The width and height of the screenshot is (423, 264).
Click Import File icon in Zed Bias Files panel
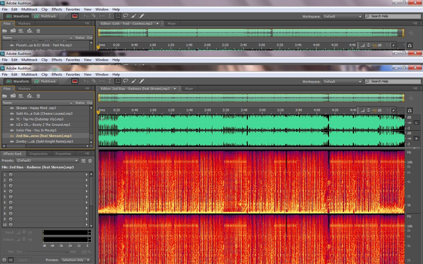coord(13,96)
